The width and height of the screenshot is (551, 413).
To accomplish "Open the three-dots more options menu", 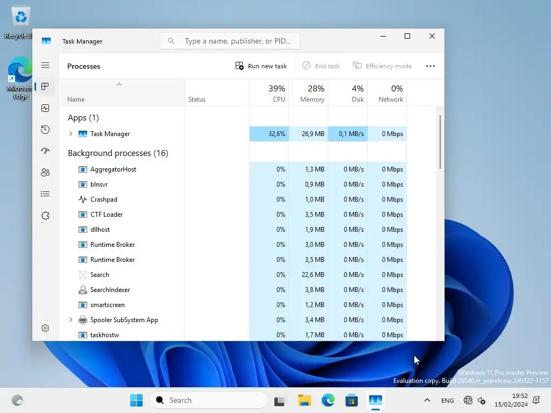I will coord(430,66).
